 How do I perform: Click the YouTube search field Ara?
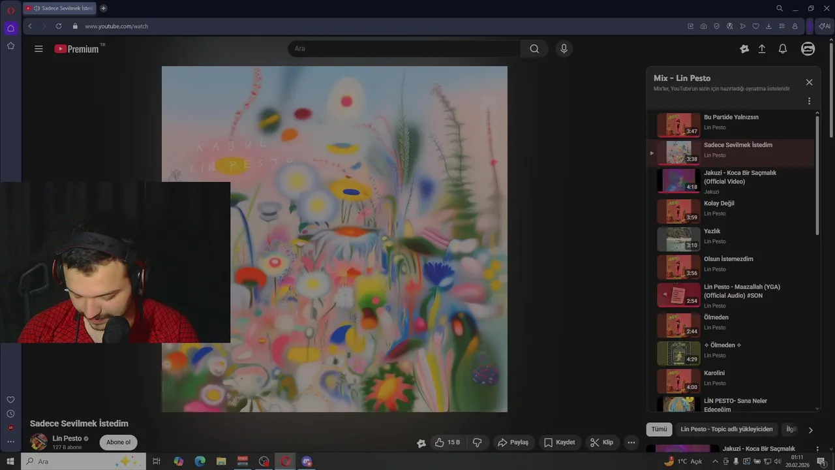coord(404,49)
